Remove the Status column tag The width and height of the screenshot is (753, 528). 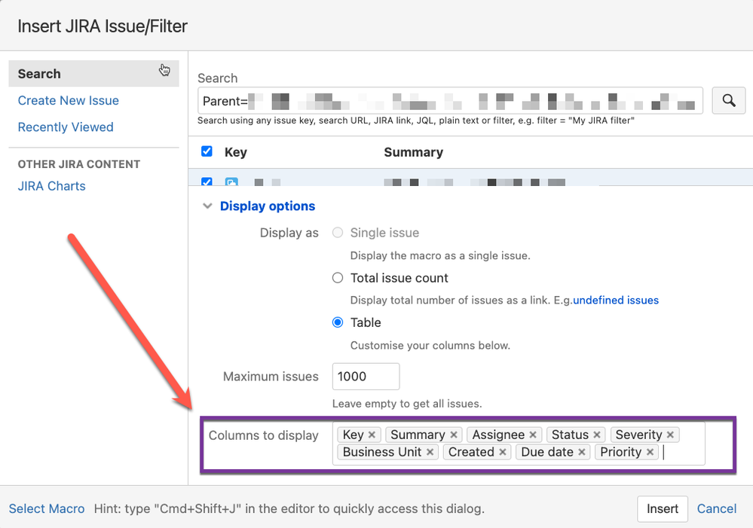597,435
